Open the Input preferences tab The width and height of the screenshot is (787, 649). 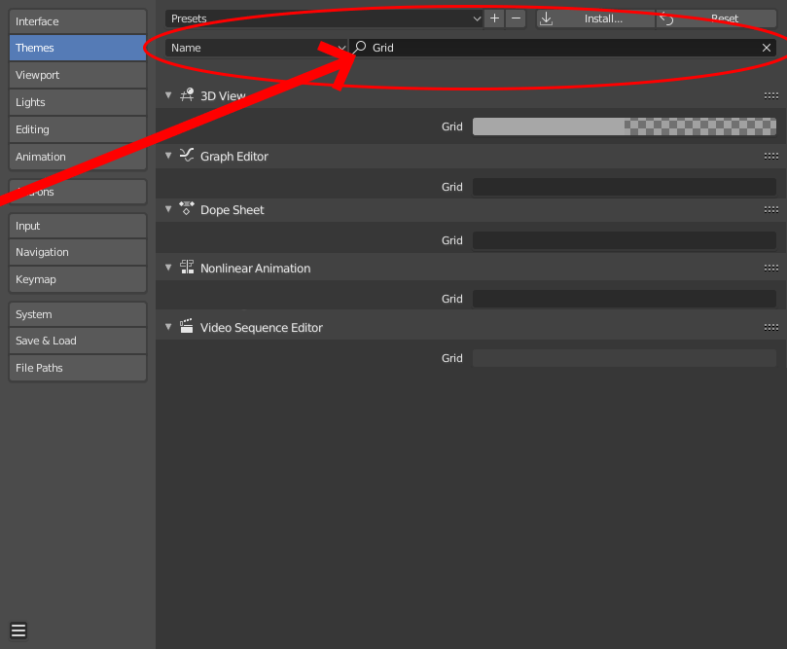[x=78, y=226]
